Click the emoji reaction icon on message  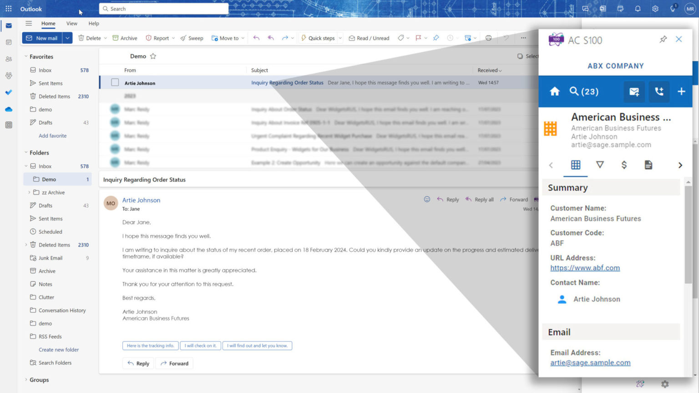[x=427, y=199]
